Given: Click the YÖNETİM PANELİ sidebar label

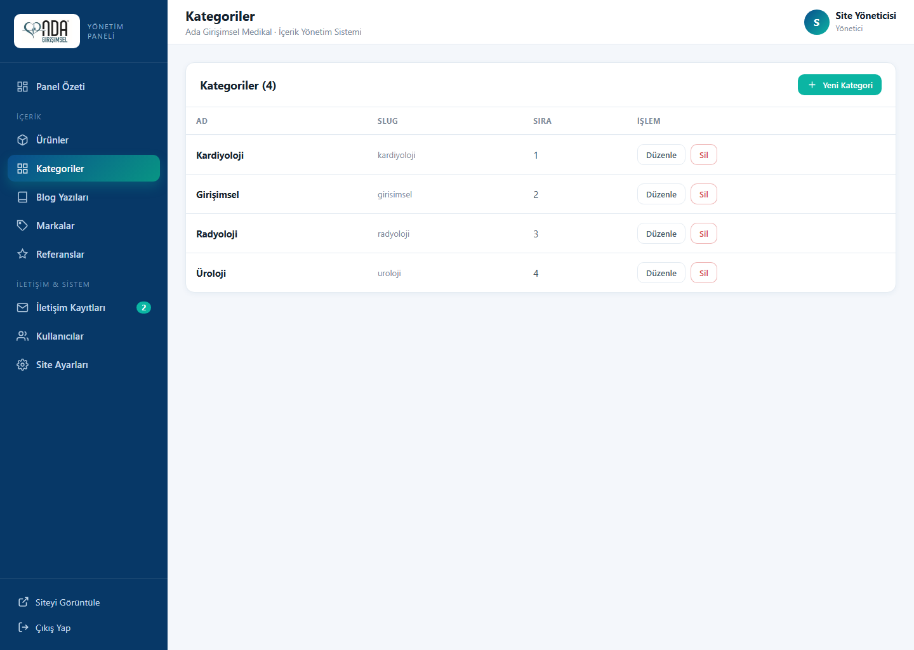Looking at the screenshot, I should tap(105, 32).
